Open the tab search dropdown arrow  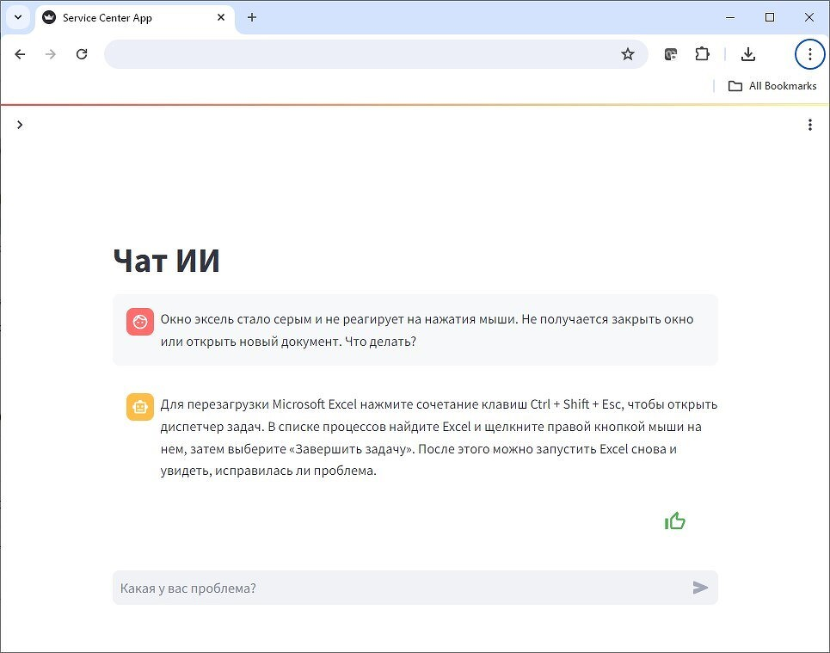pos(17,17)
